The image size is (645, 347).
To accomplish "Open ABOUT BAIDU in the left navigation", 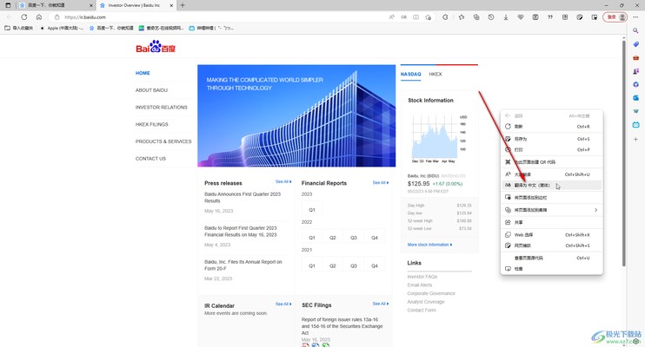I will click(151, 90).
